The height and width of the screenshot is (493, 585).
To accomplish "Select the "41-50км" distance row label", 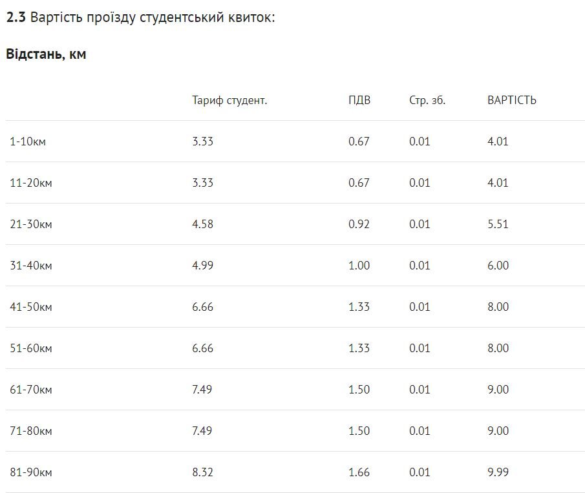I will tap(31, 307).
